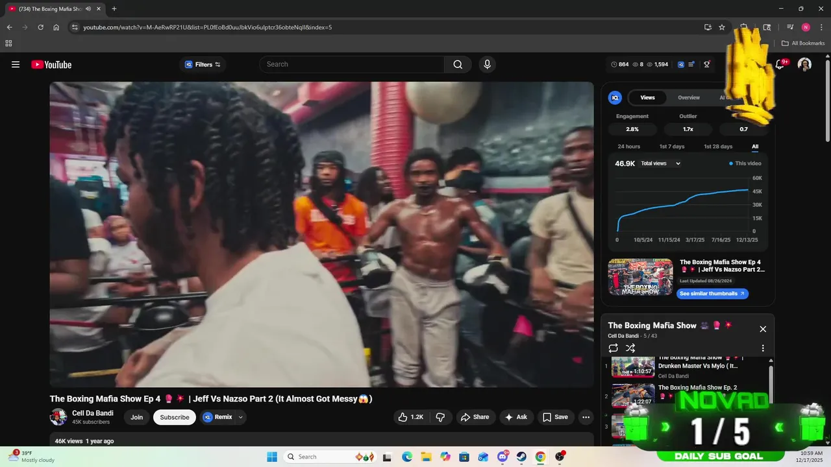Toggle loop playlist
Screen dimensions: 831x467
(614, 348)
